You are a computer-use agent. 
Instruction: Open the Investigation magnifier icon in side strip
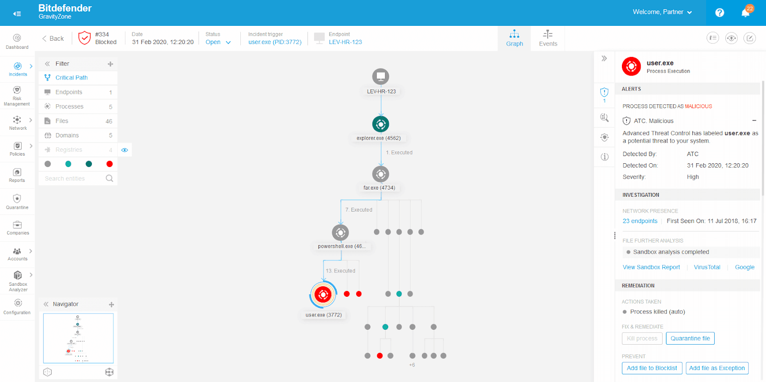click(x=604, y=117)
